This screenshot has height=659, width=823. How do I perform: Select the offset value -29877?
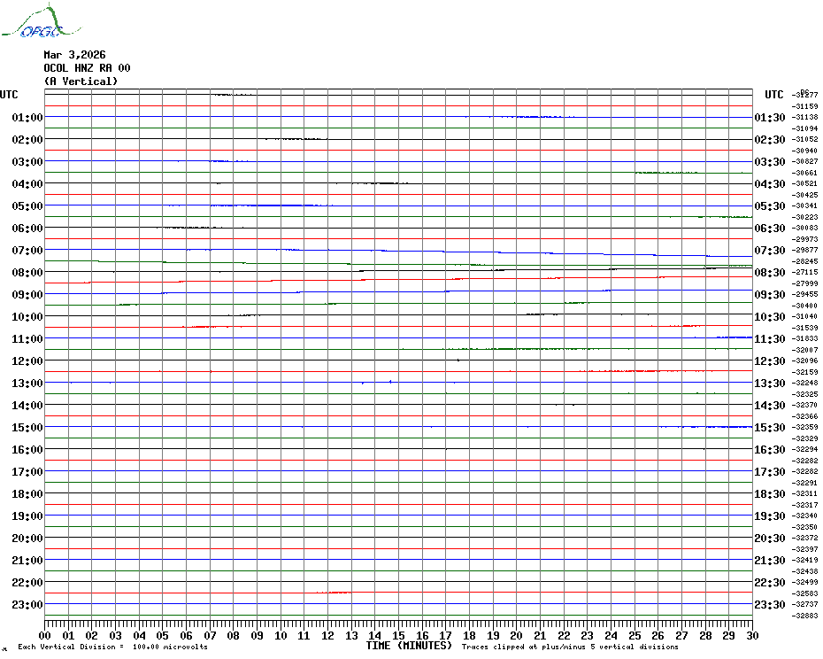(x=805, y=250)
